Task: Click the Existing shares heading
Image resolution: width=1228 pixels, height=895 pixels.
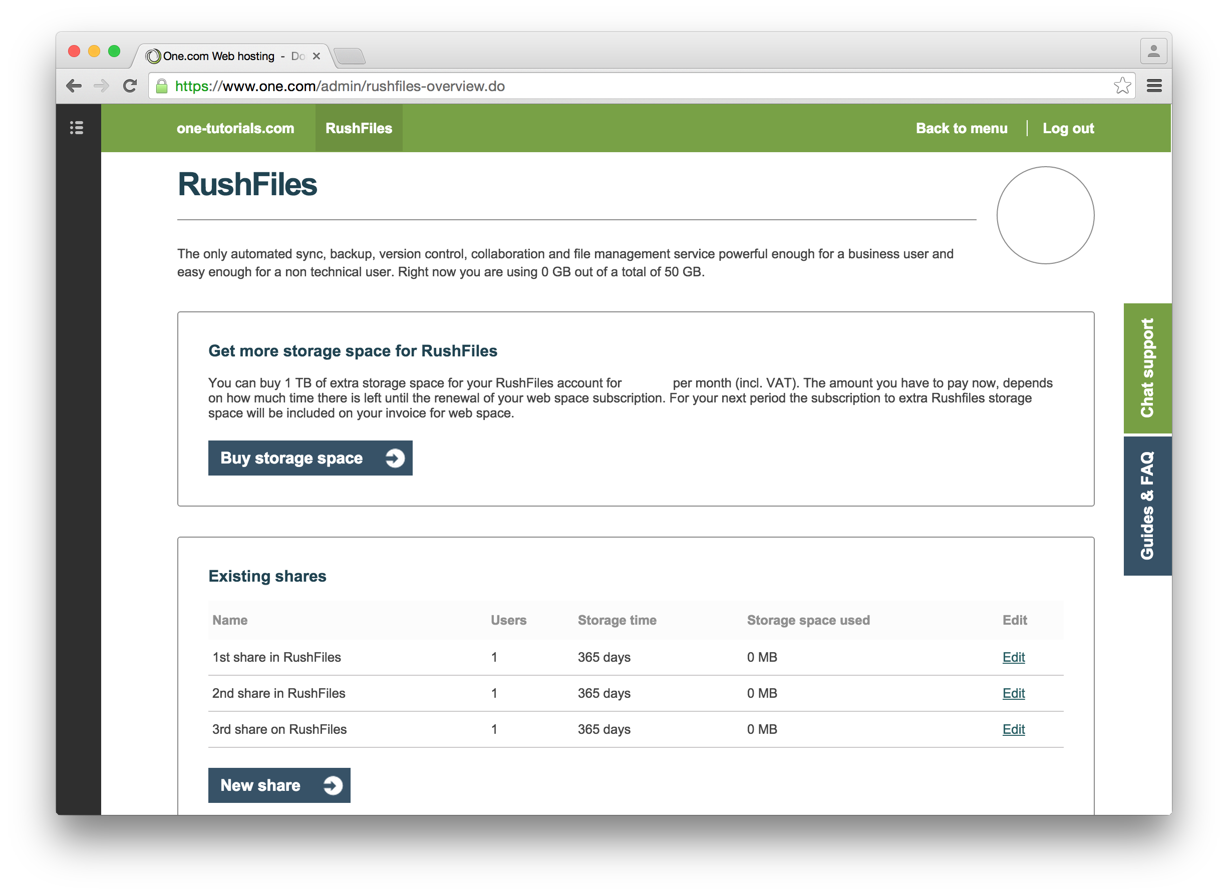Action: point(267,576)
